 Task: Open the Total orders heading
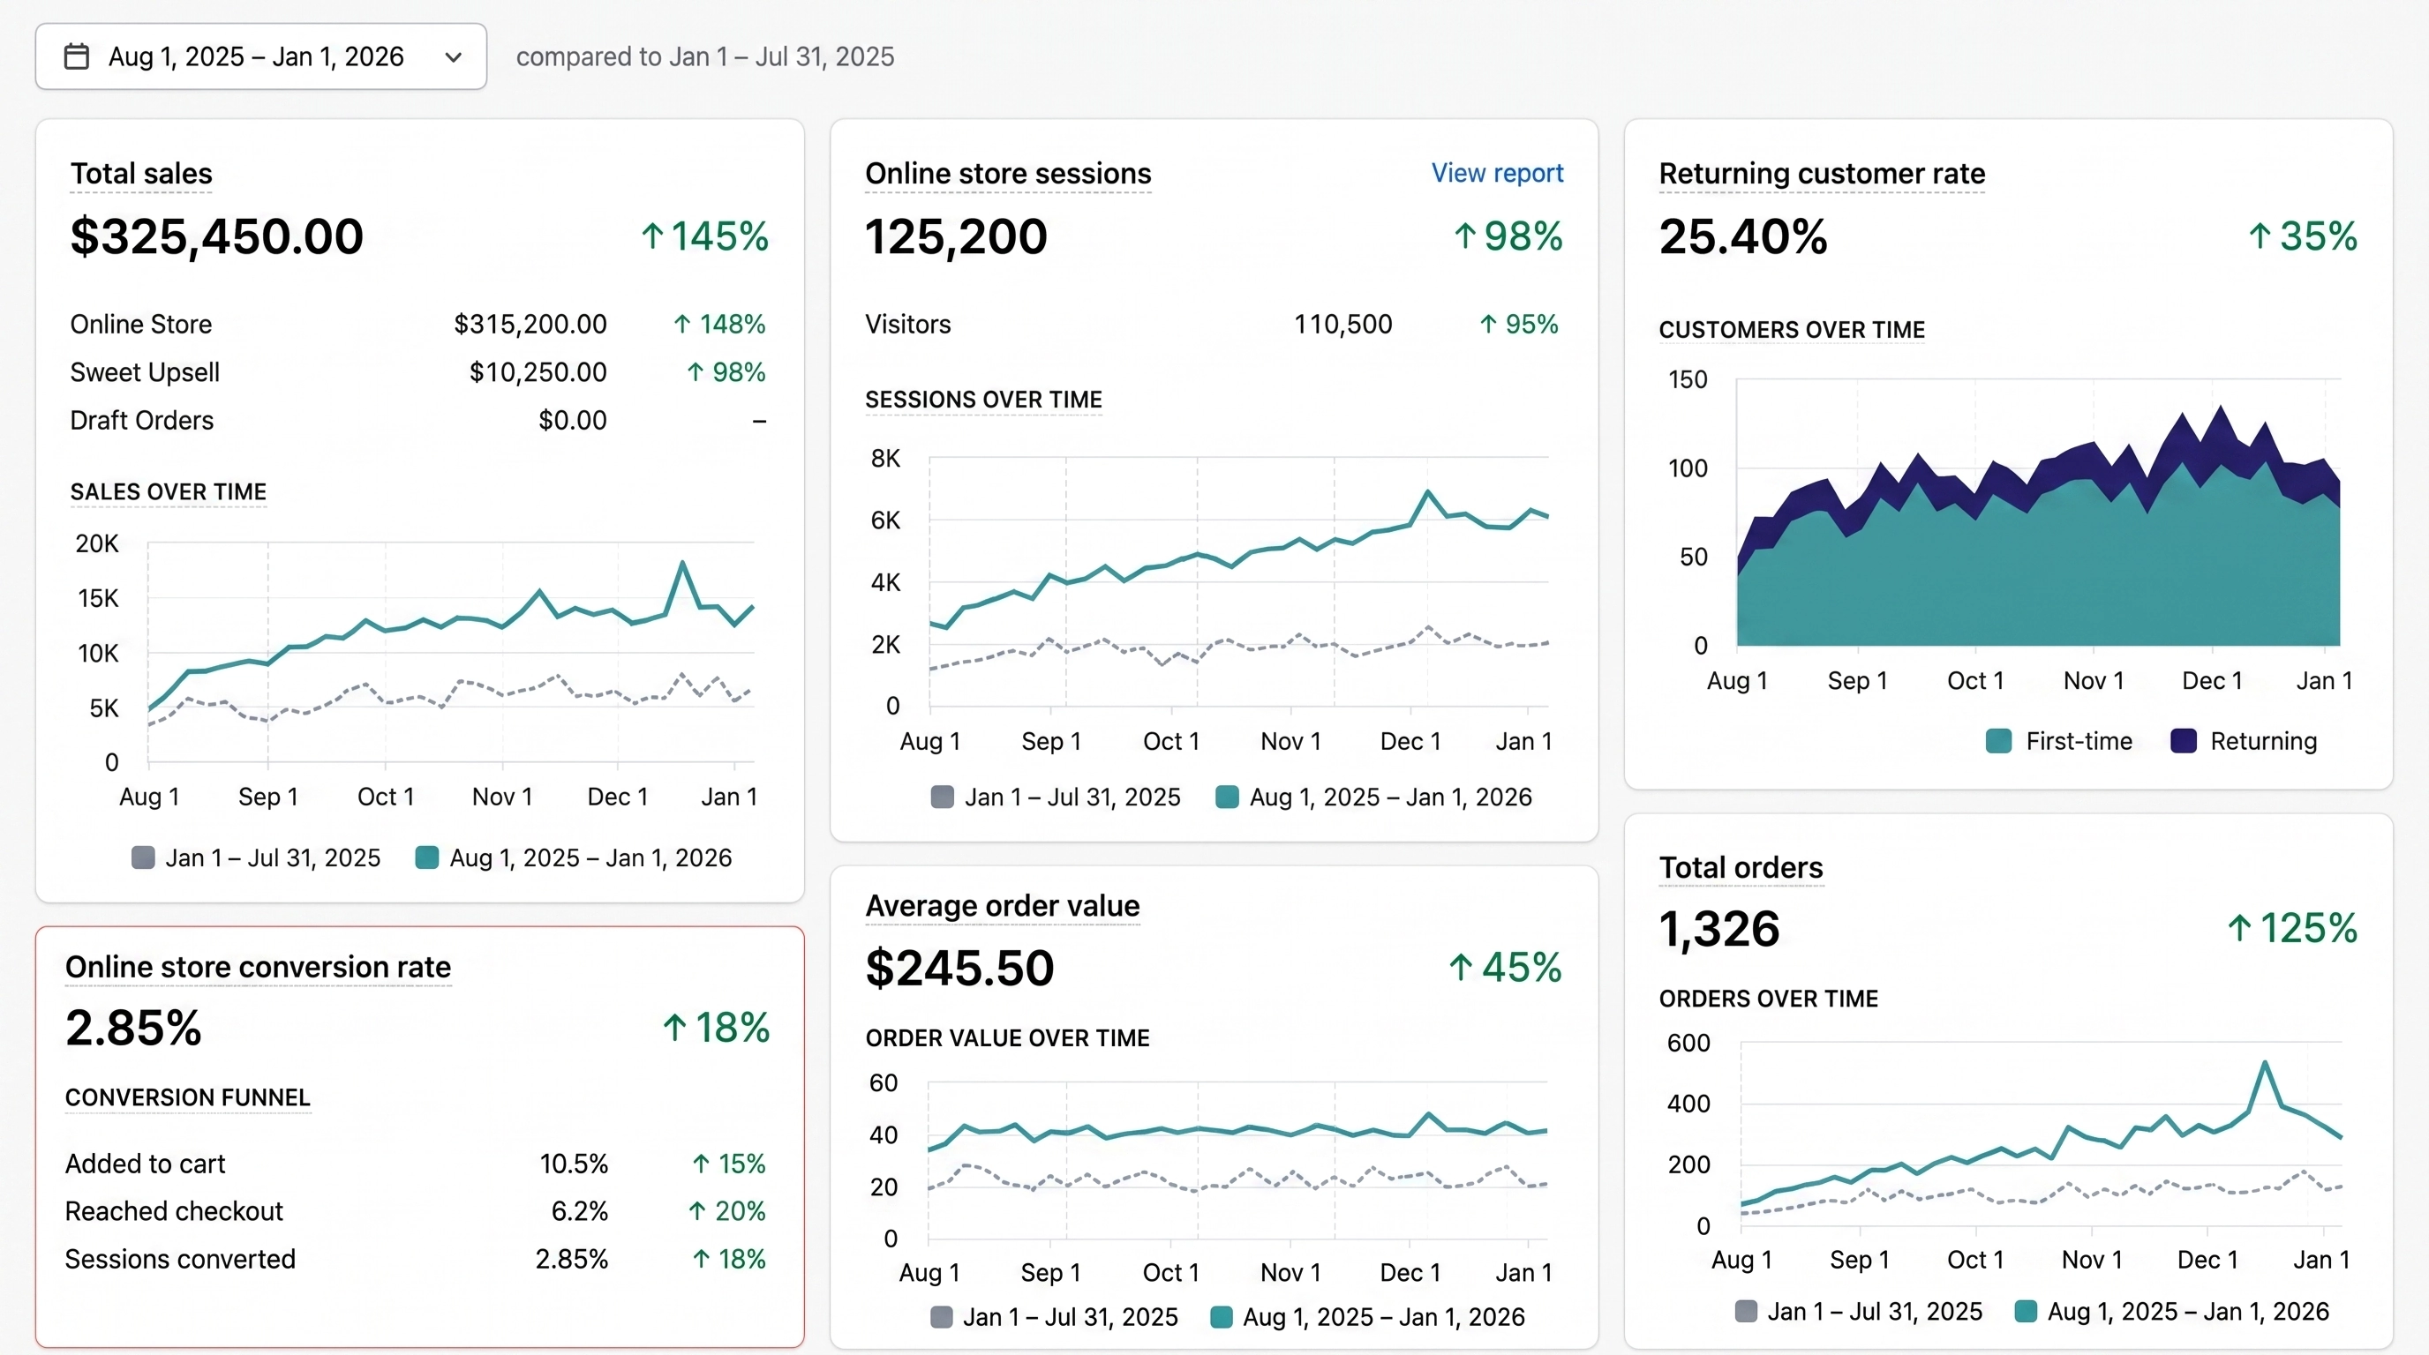(1741, 868)
